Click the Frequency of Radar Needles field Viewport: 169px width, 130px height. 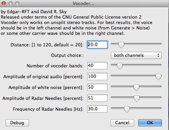pyautogui.click(x=97, y=109)
